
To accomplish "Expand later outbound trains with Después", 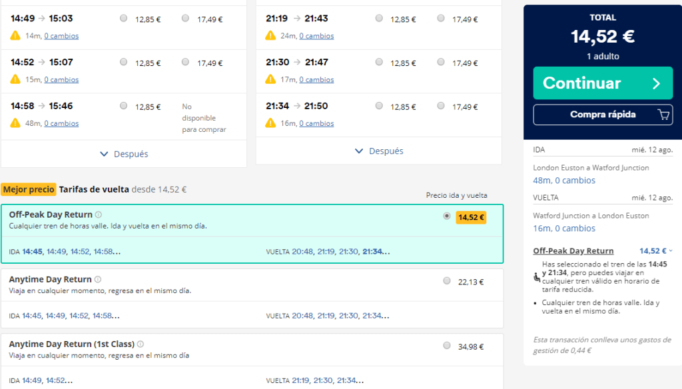I will coord(124,154).
